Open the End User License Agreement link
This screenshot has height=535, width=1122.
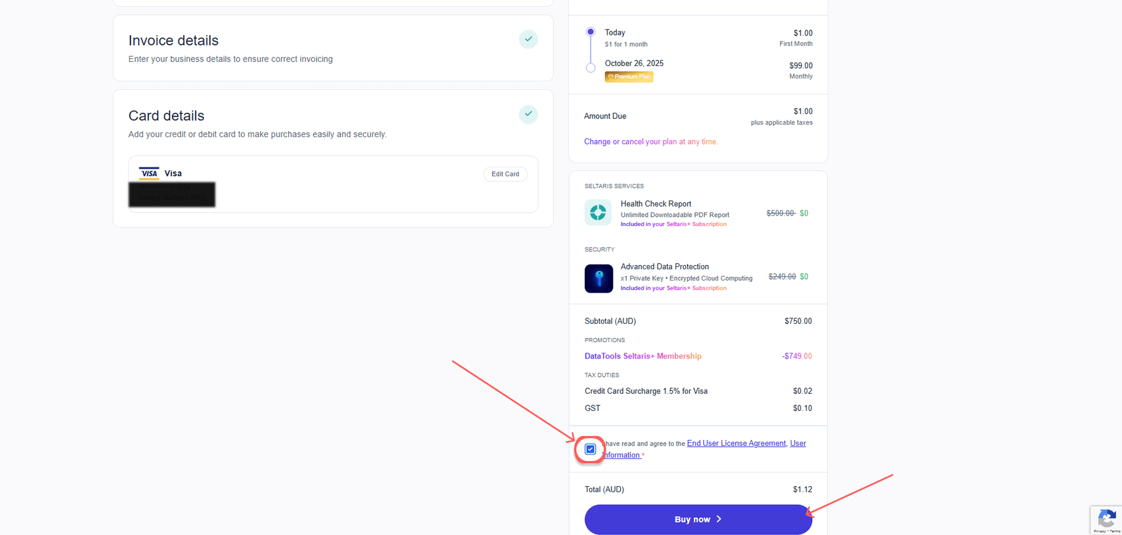[736, 443]
